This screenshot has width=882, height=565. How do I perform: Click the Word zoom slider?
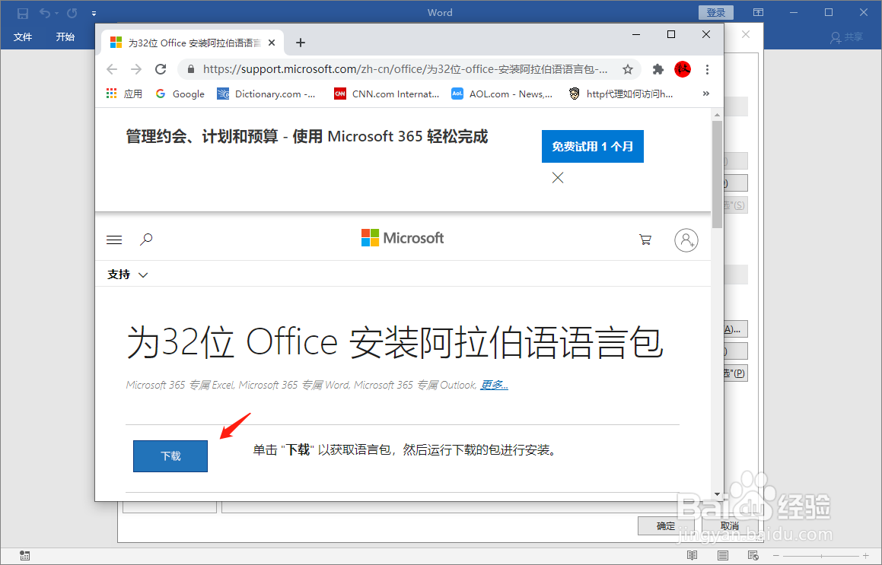[x=821, y=555]
